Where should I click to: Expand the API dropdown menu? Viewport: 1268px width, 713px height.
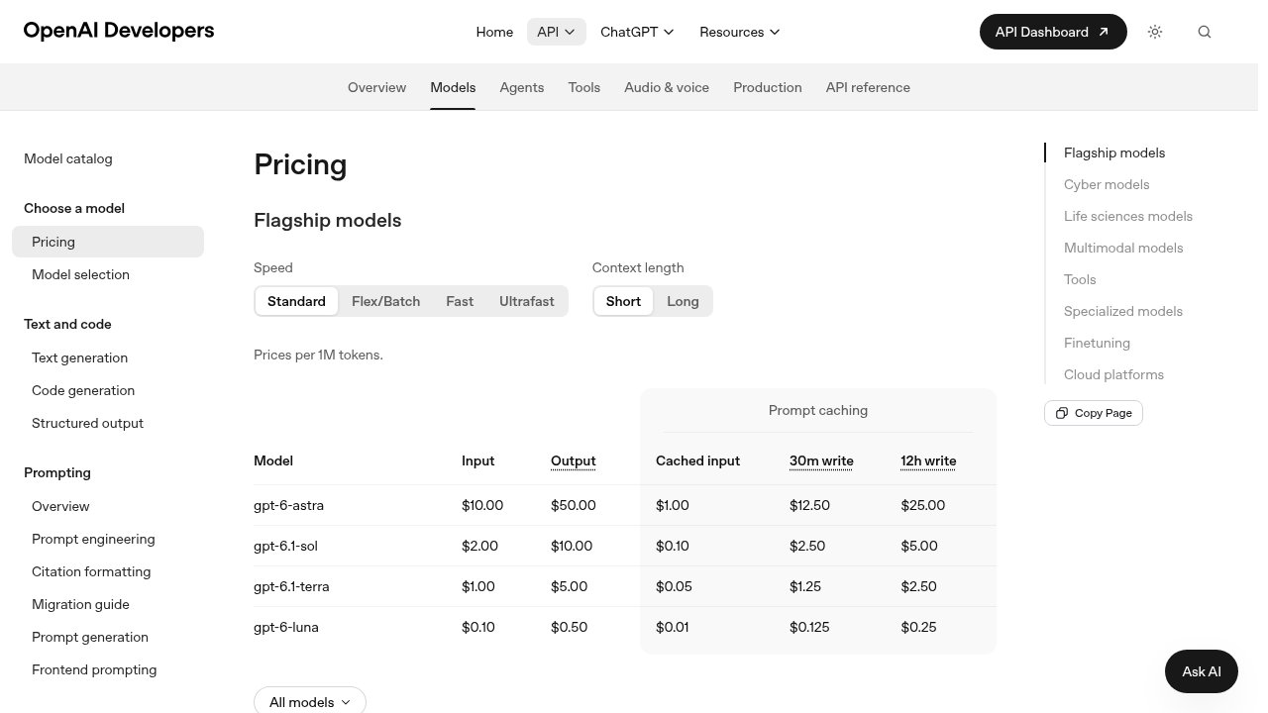[556, 32]
